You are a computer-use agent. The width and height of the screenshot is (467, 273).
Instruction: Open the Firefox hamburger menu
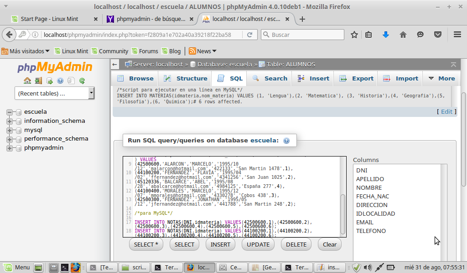coord(457,35)
